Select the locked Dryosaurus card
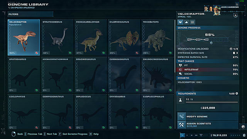Viewport: 247px width, 139px height. tap(124, 112)
